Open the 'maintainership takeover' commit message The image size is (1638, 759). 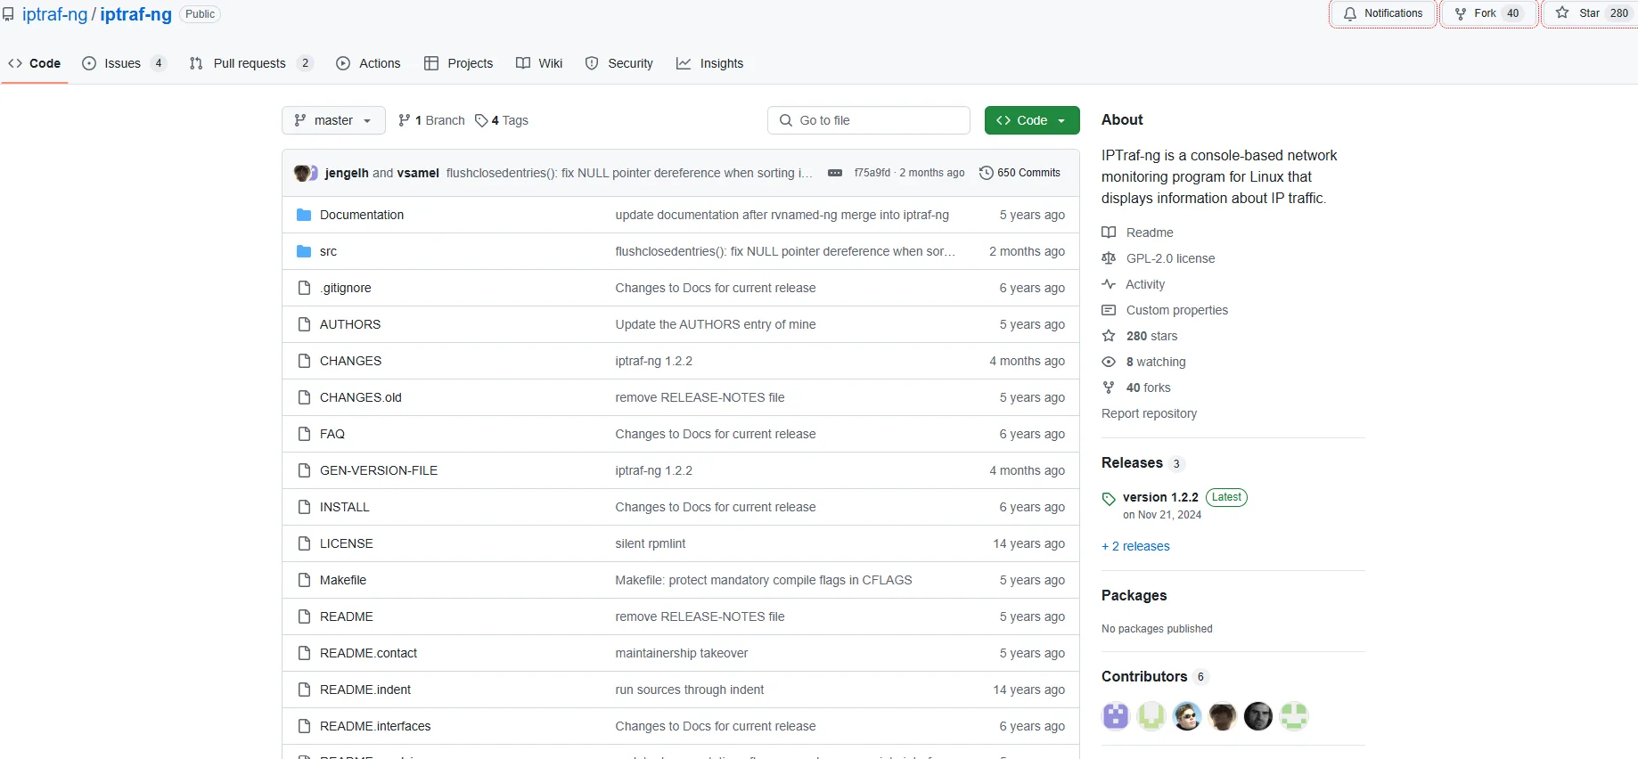[x=682, y=653]
